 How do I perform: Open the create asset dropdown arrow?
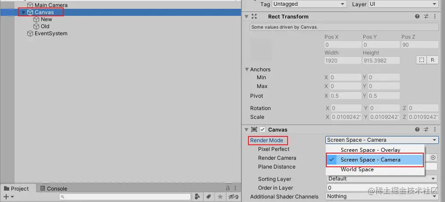12,197
